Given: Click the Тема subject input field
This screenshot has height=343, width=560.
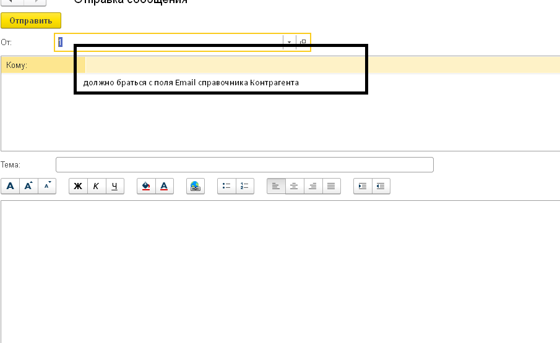Looking at the screenshot, I should 244,165.
